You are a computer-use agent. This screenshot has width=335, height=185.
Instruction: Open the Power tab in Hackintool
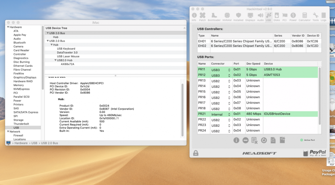[x=293, y=17]
